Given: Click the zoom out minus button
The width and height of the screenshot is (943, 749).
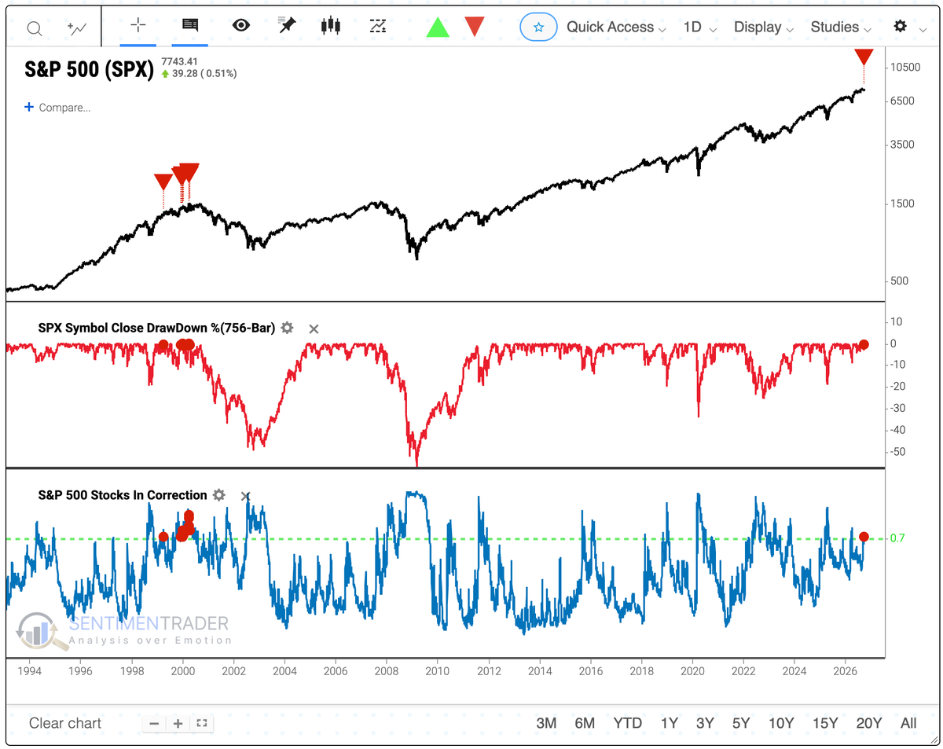Looking at the screenshot, I should pyautogui.click(x=155, y=724).
